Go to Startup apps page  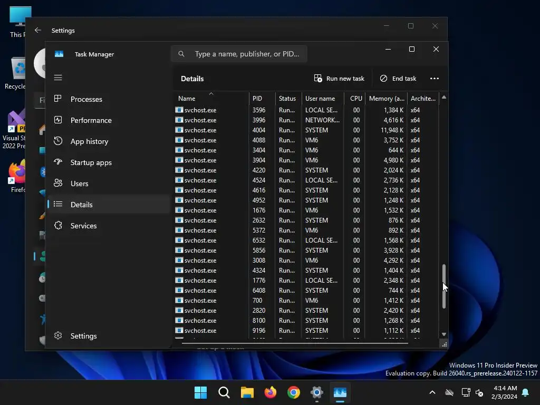tap(109, 162)
